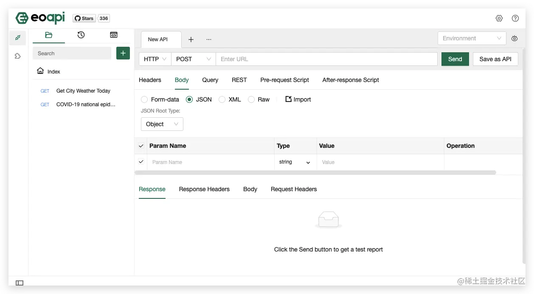Image resolution: width=534 pixels, height=294 pixels.
Task: Select the XML radio button
Action: tap(222, 99)
